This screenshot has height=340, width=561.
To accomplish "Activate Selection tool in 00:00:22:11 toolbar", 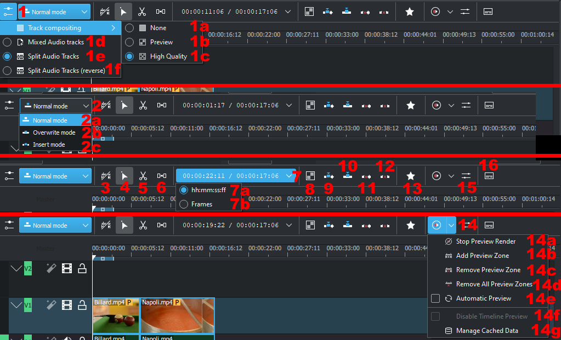I will 124,176.
